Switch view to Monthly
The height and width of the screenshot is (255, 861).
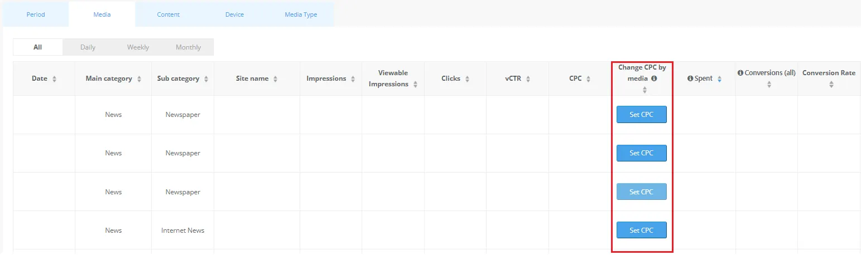tap(188, 47)
